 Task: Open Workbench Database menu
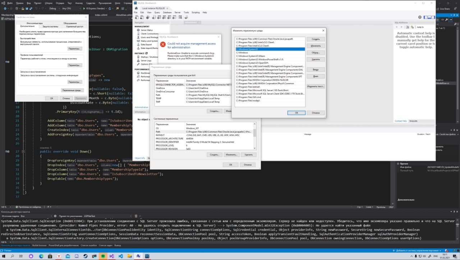167,12
